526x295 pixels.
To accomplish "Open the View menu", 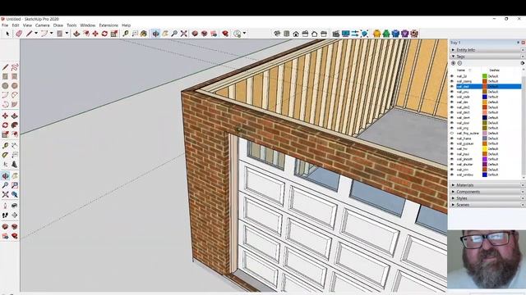I will tap(27, 25).
